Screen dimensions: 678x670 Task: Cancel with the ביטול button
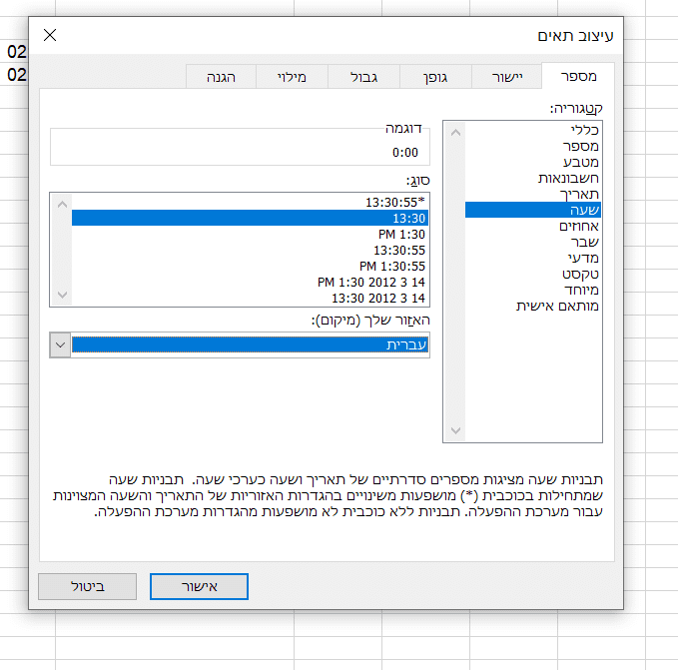87,586
